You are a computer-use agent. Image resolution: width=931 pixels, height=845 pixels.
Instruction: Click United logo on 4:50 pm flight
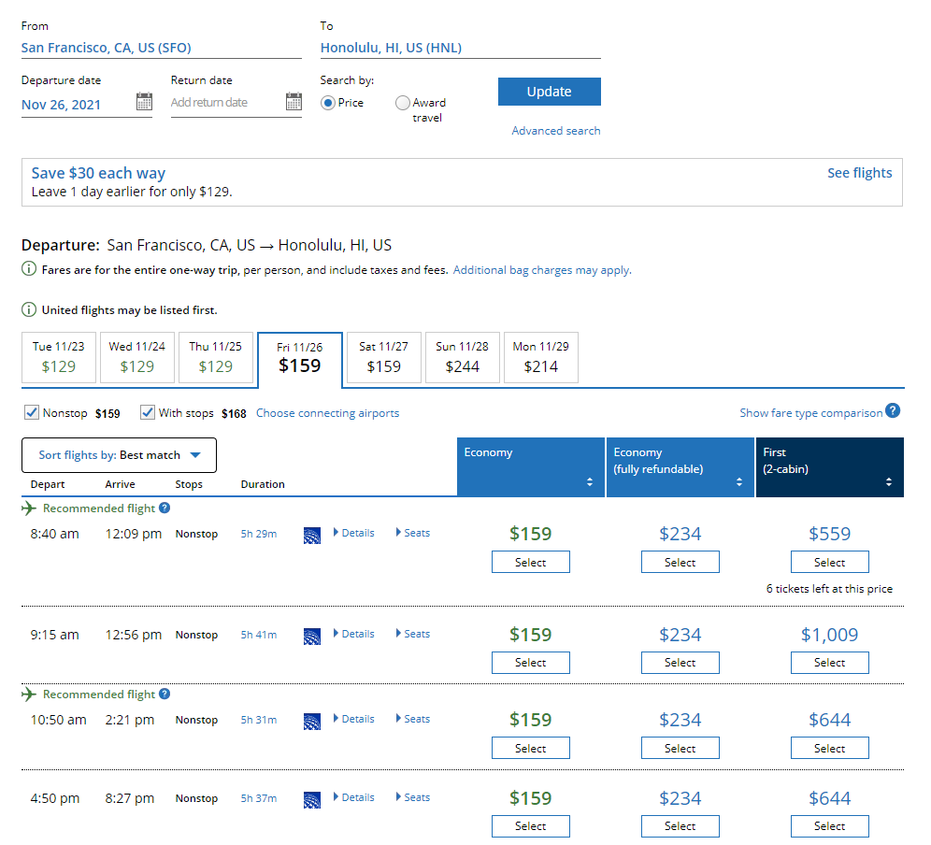coord(312,799)
